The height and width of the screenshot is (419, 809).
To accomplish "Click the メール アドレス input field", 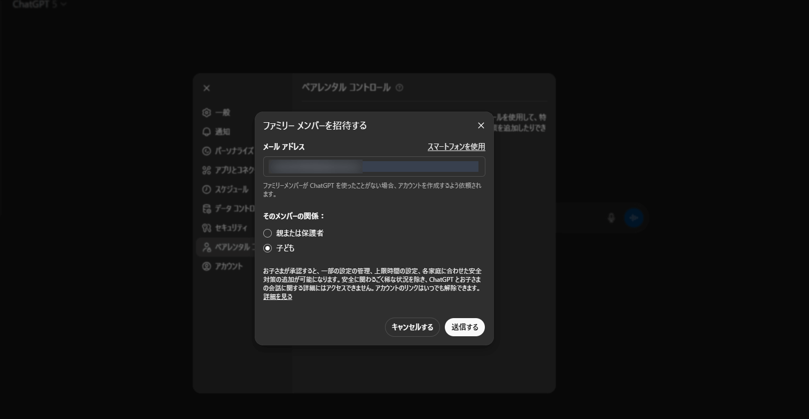I will [374, 167].
